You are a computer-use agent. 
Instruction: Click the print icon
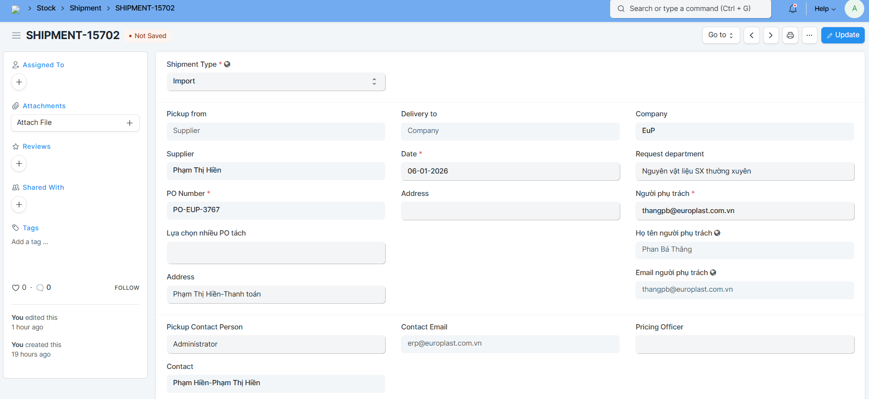tap(790, 35)
